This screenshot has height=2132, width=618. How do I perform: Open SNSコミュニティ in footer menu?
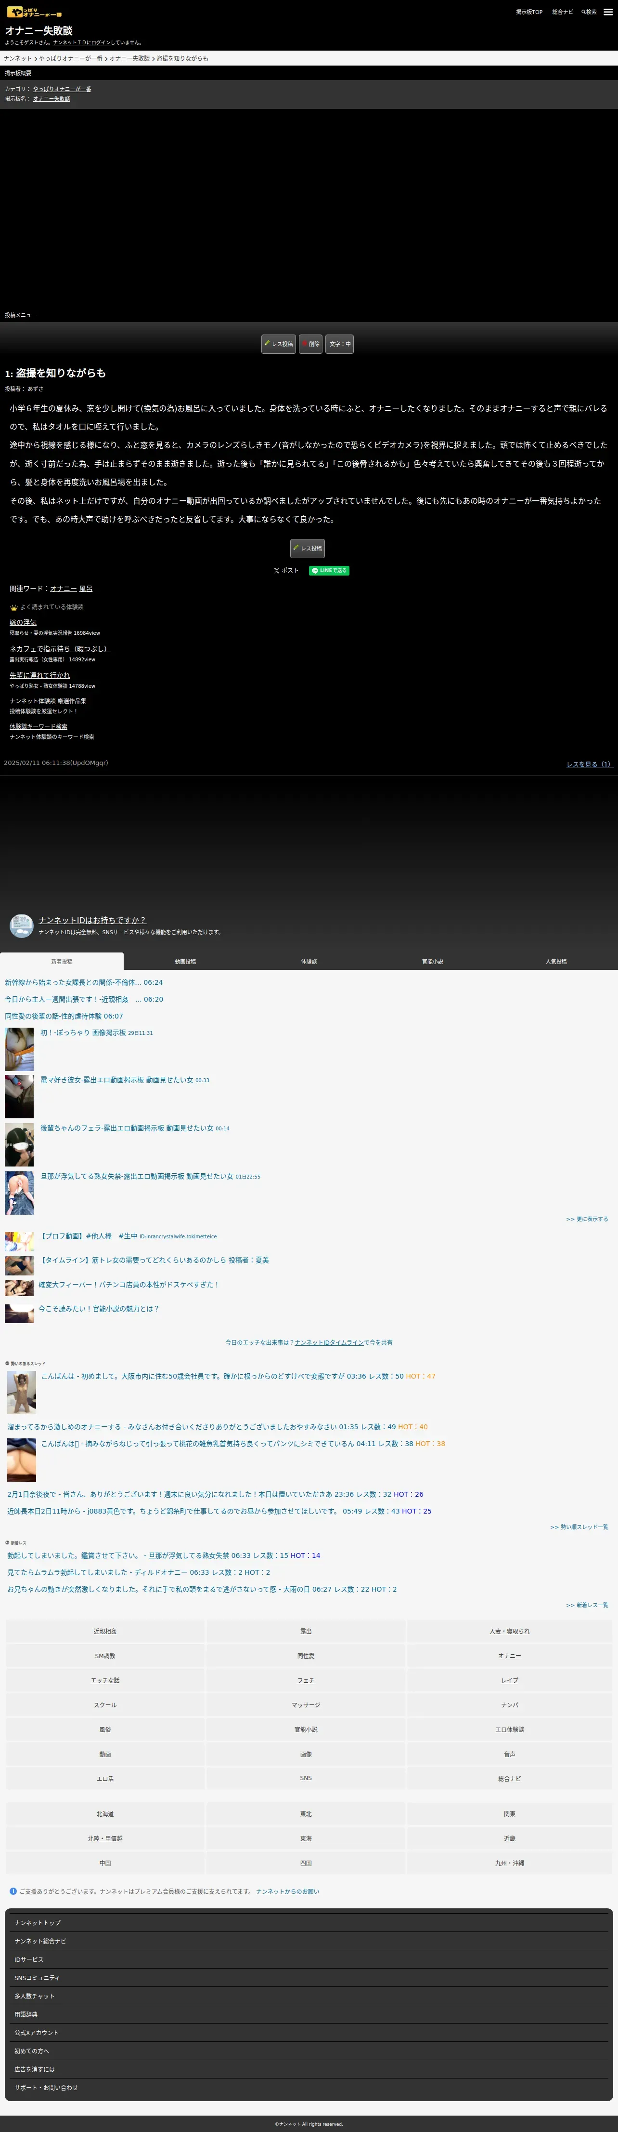pyautogui.click(x=309, y=1977)
